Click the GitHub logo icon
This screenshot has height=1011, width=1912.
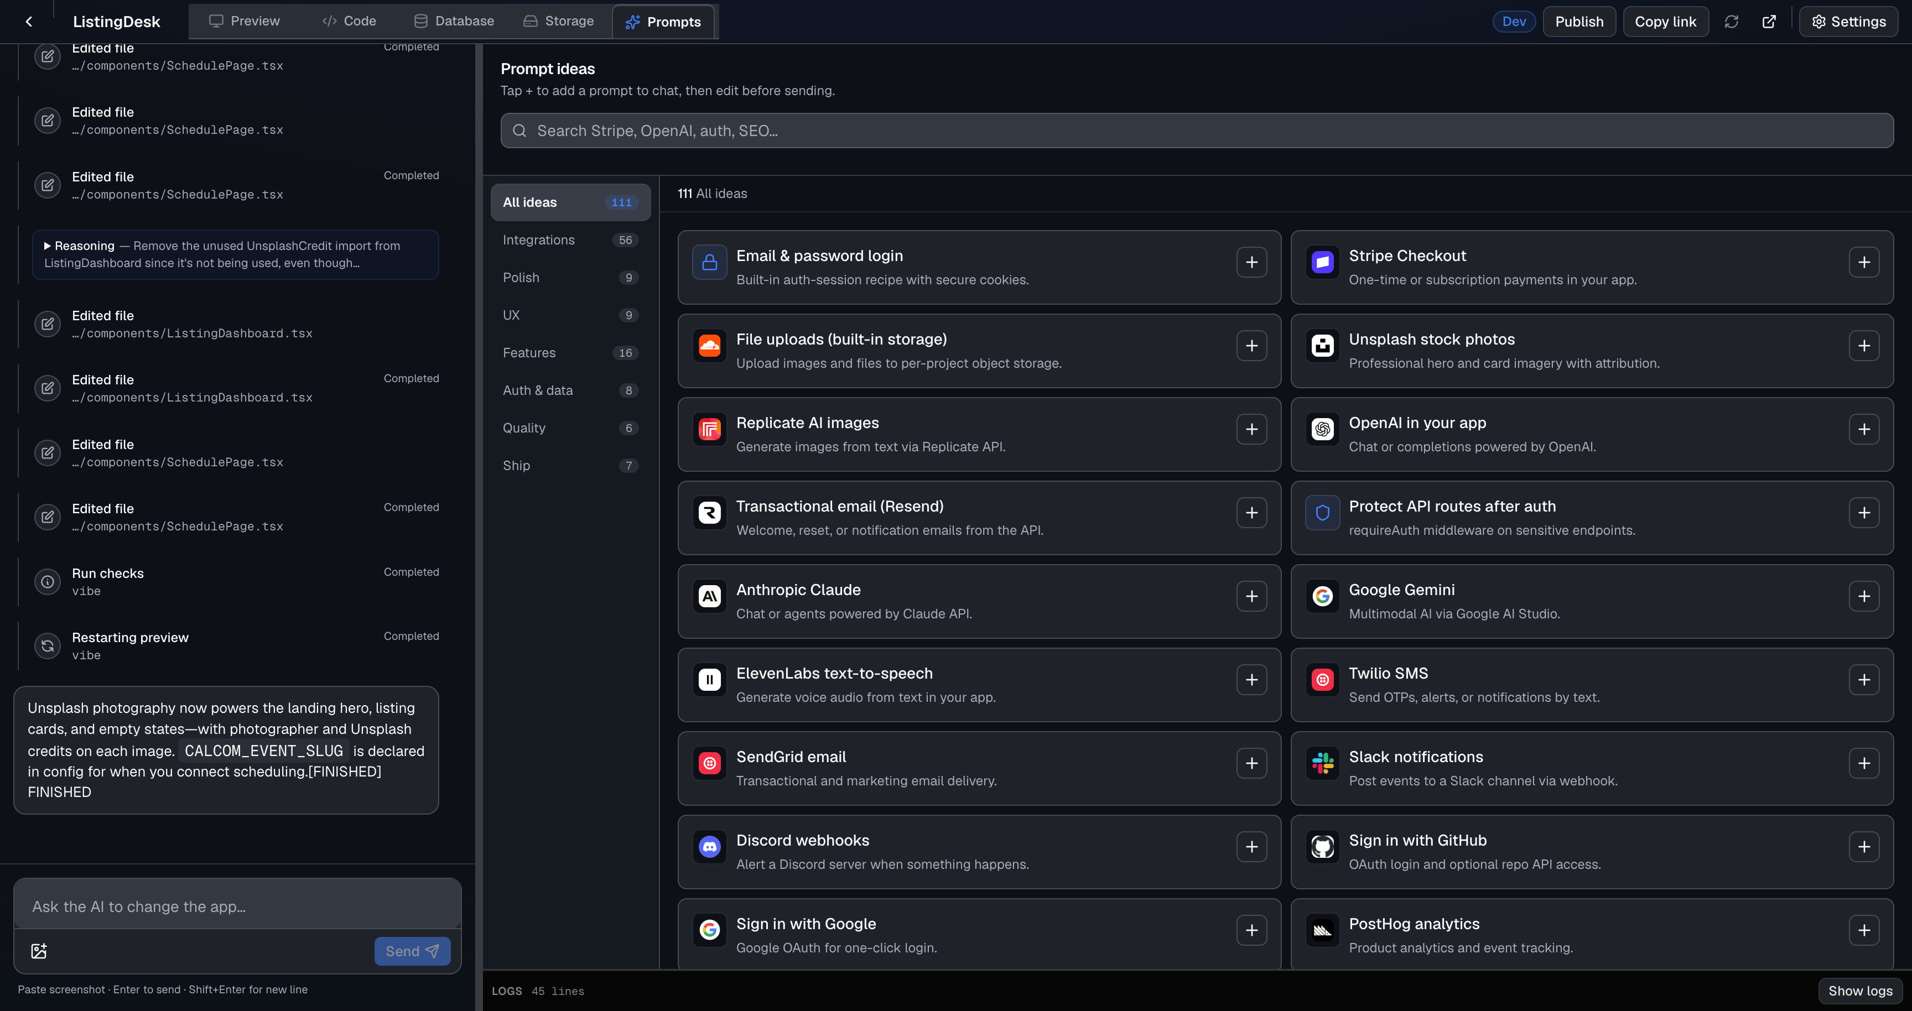(x=1323, y=847)
